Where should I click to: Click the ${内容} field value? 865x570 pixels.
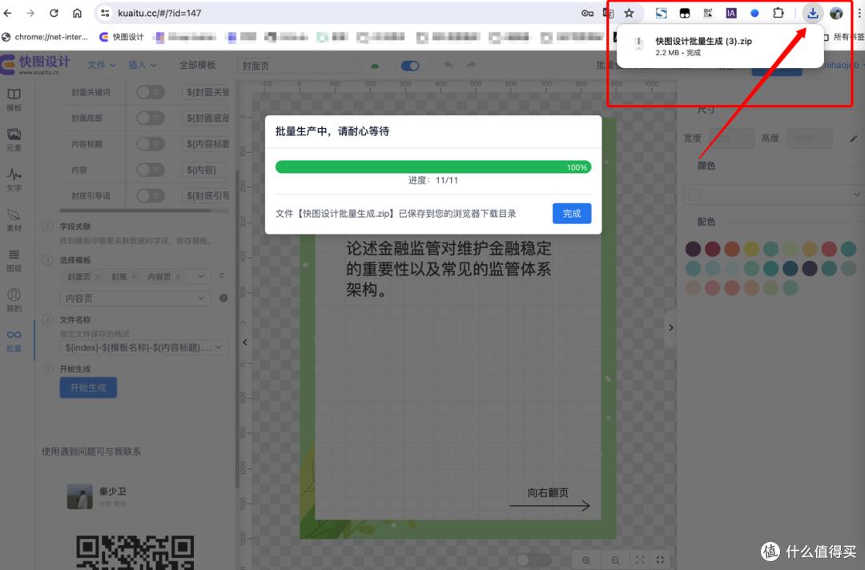pos(206,170)
